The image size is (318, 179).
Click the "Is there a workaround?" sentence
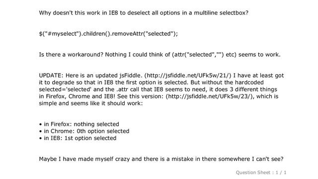click(x=71, y=55)
